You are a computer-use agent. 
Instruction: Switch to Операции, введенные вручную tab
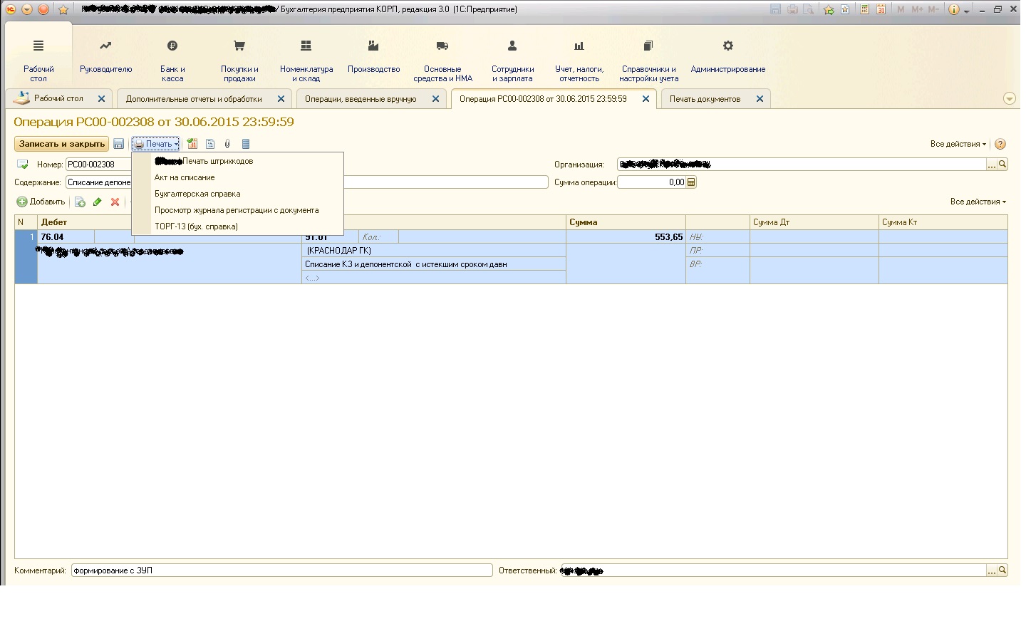361,99
